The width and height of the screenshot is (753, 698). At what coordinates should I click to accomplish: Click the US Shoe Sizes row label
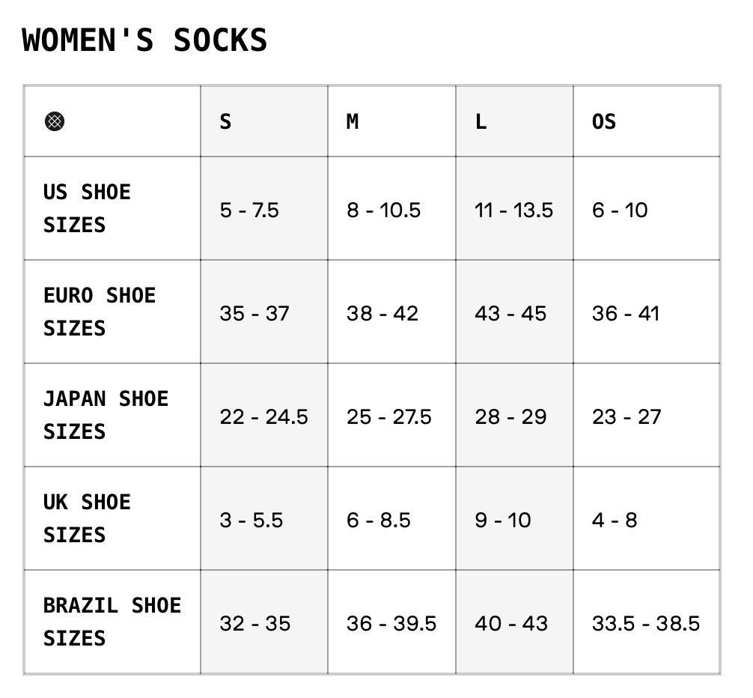tap(87, 208)
